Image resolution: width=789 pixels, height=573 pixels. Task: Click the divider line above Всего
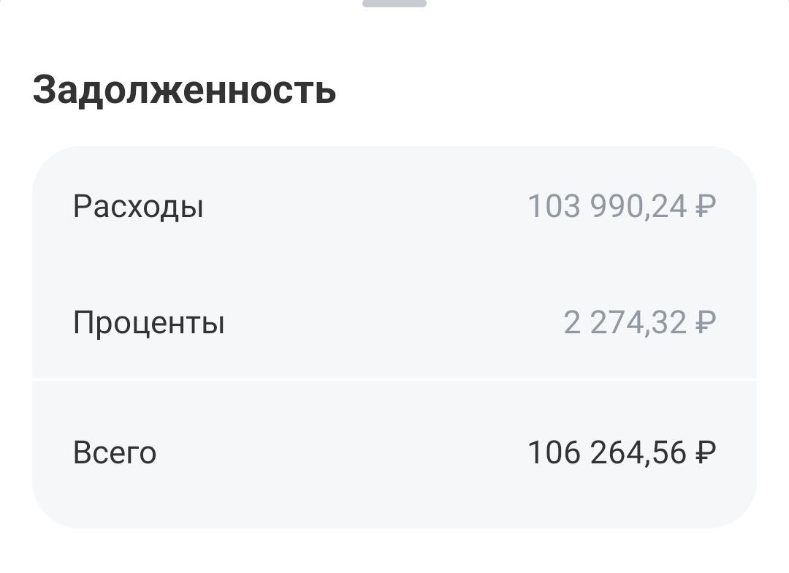[394, 380]
